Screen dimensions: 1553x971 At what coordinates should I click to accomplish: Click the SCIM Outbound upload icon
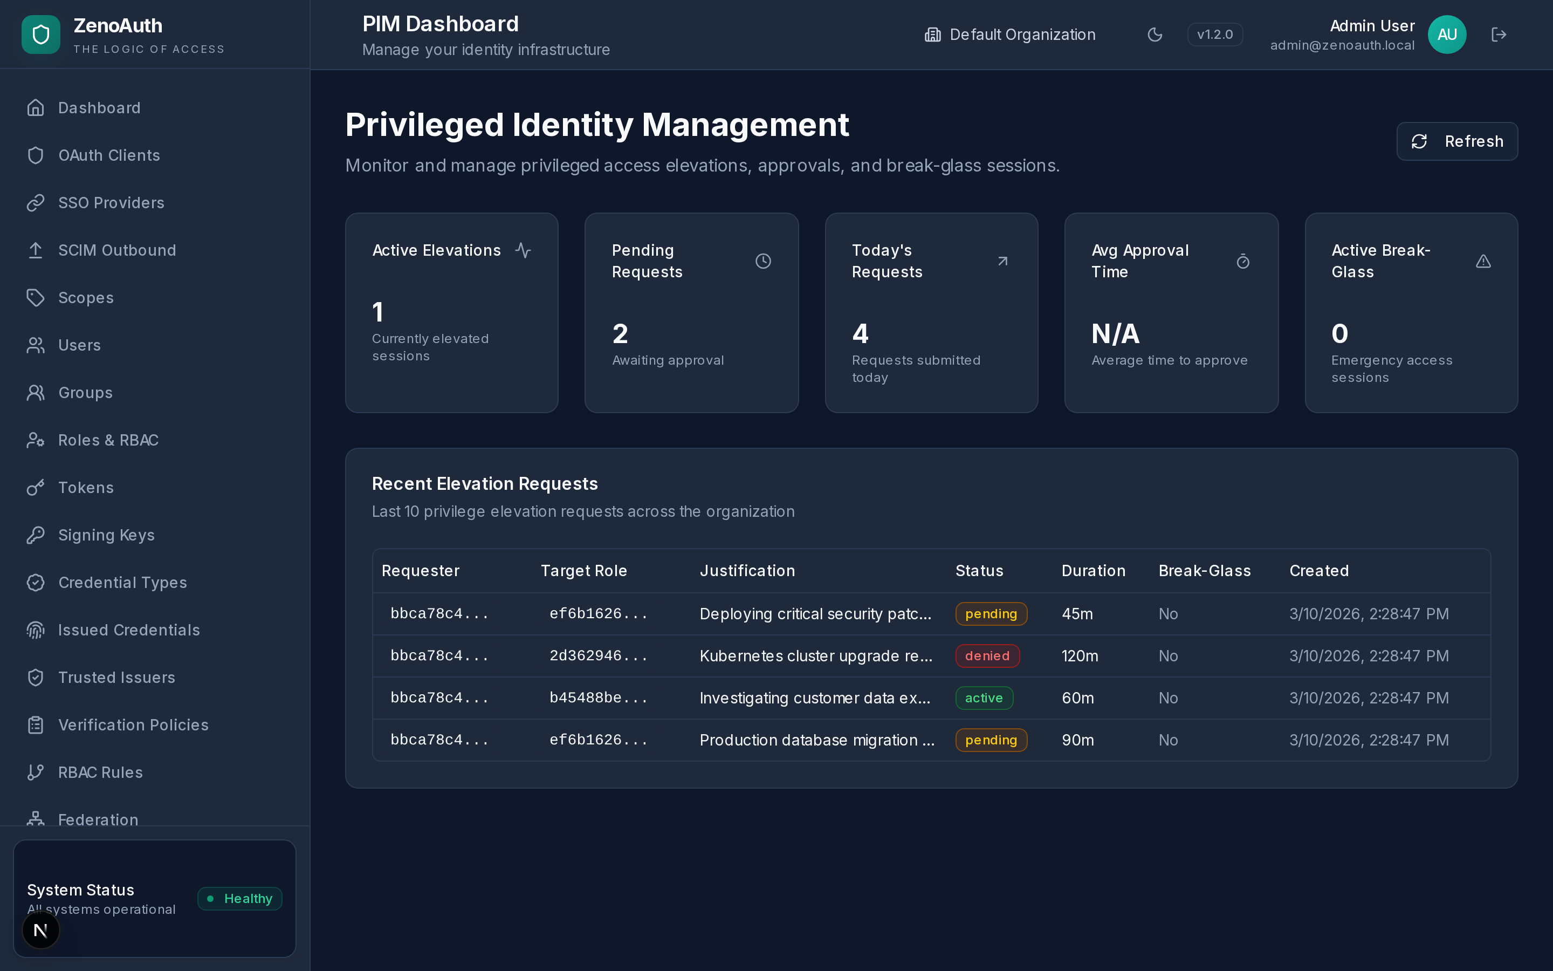pos(35,250)
